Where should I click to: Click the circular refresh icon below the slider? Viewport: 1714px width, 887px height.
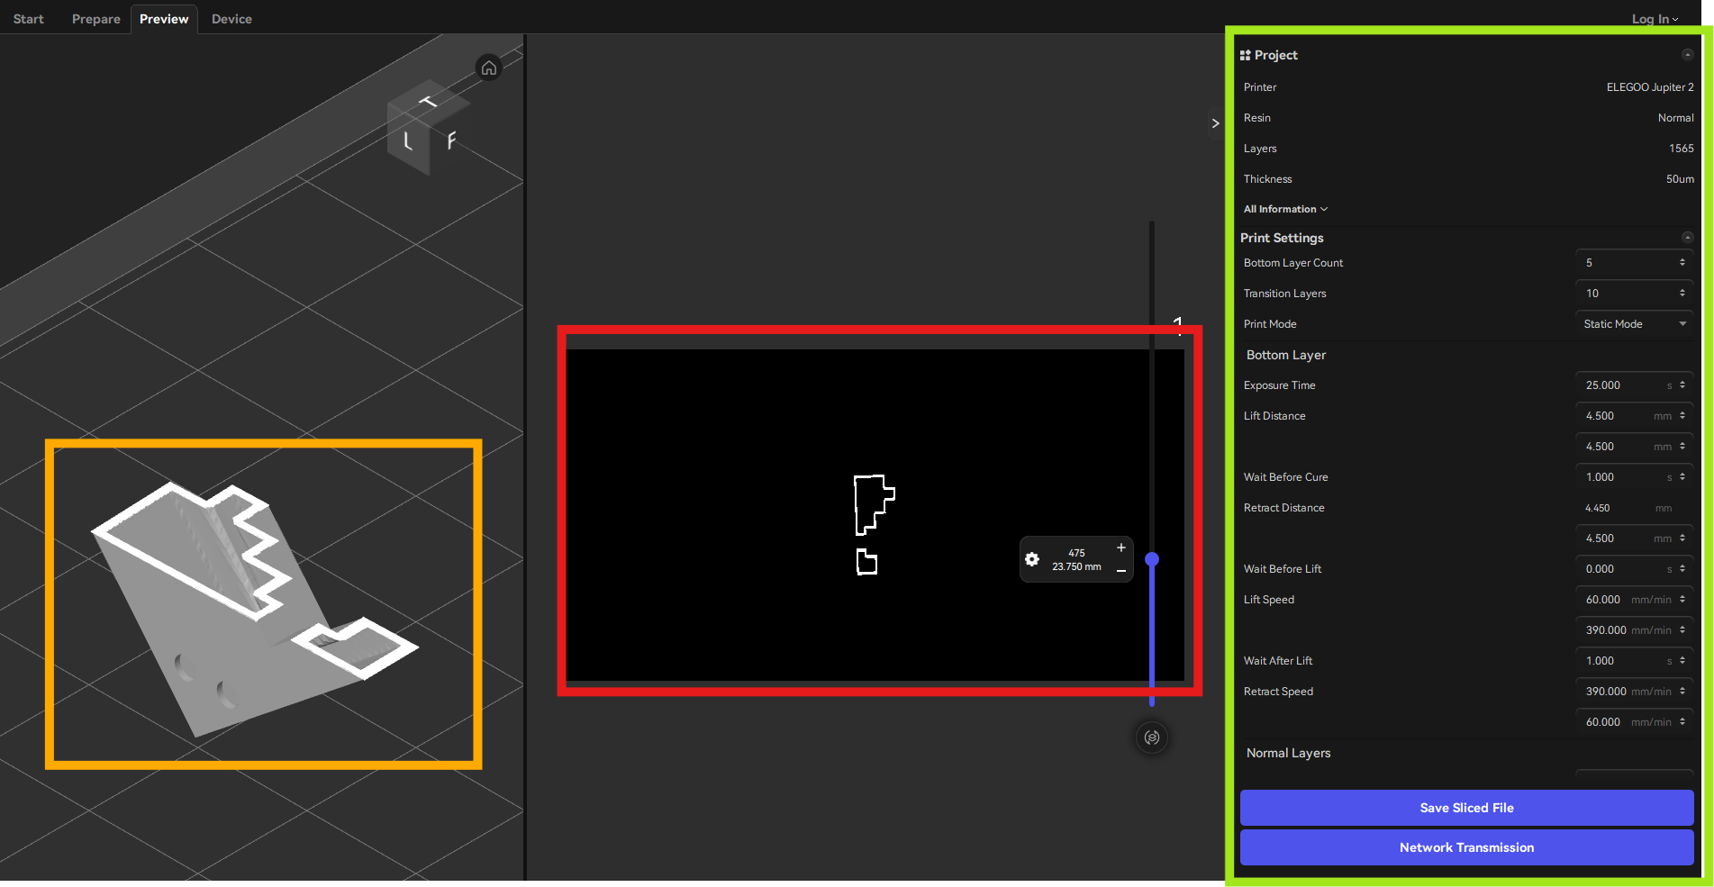pyautogui.click(x=1152, y=738)
